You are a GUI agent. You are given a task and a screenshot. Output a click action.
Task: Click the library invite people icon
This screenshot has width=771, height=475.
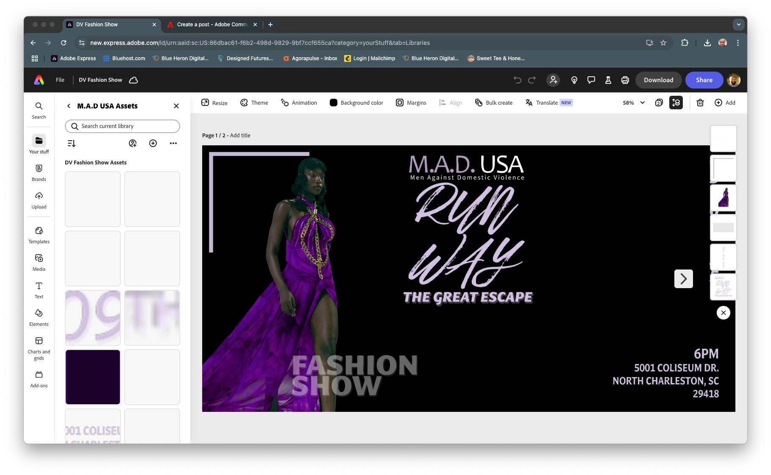[133, 144]
